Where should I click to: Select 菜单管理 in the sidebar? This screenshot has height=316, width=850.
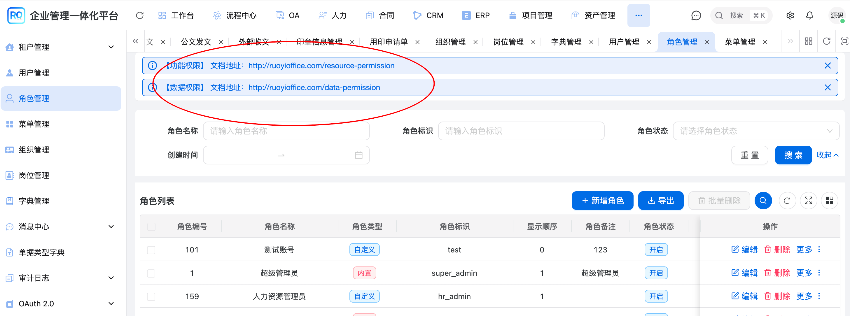point(61,124)
